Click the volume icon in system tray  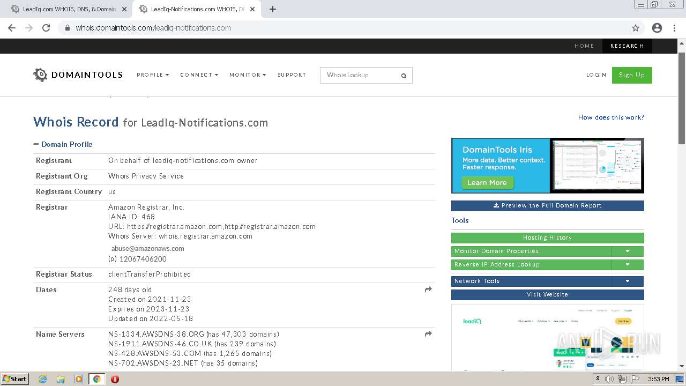tap(609, 379)
